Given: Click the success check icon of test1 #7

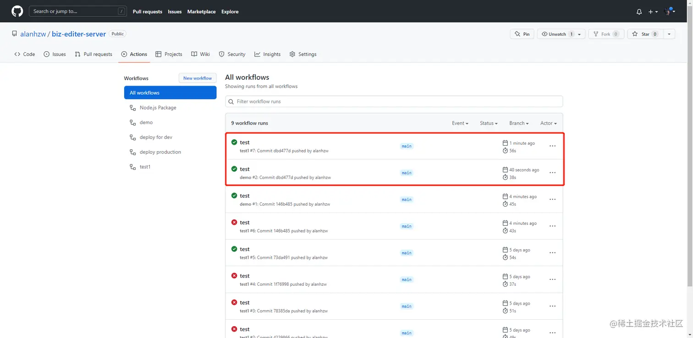Looking at the screenshot, I should (234, 142).
